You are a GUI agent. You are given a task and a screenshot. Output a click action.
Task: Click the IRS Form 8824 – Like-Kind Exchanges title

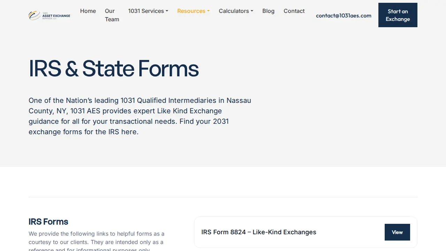259,232
